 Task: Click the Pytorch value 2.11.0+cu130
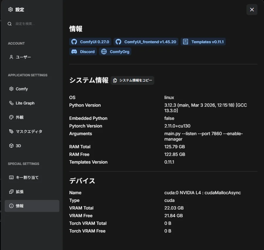coord(177,126)
